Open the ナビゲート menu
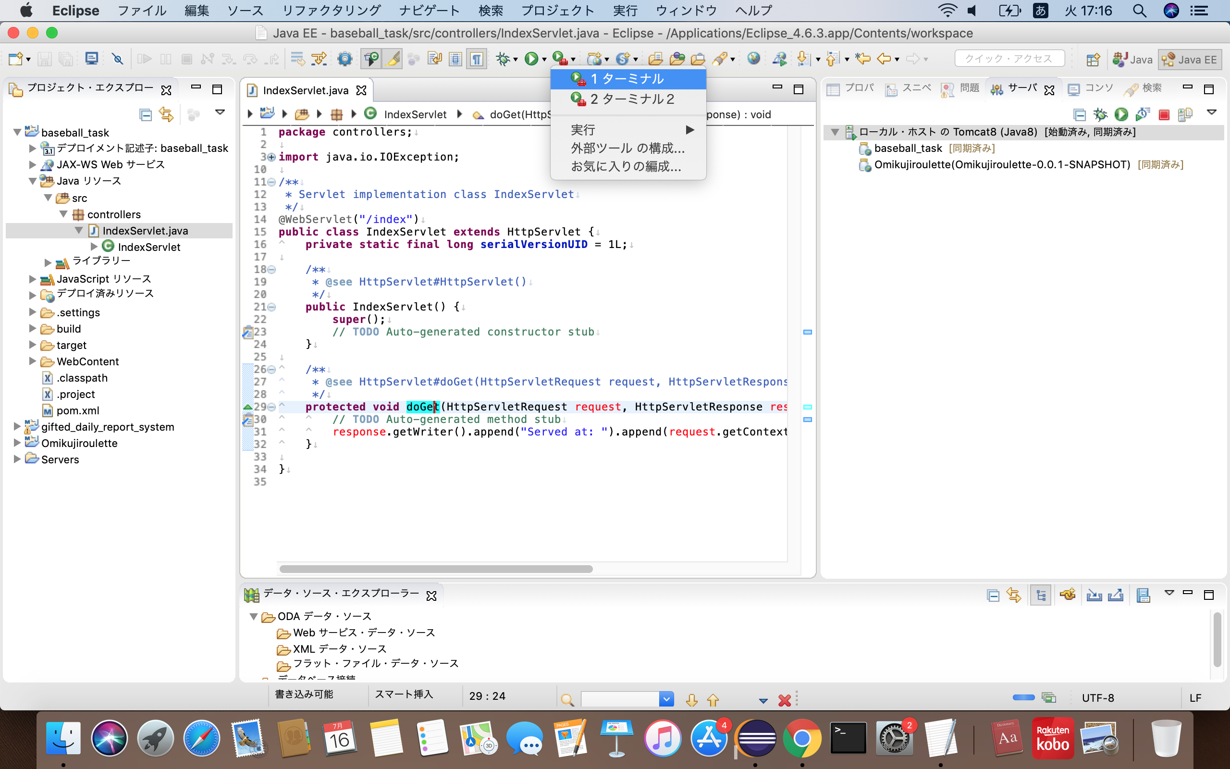This screenshot has height=769, width=1230. click(x=430, y=11)
